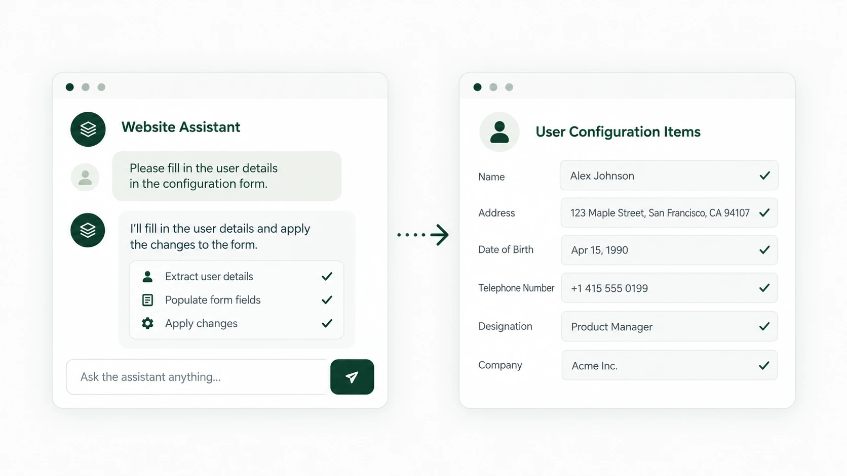Image resolution: width=847 pixels, height=476 pixels.
Task: Click the checkmark on the Extract user details row
Action: click(327, 276)
